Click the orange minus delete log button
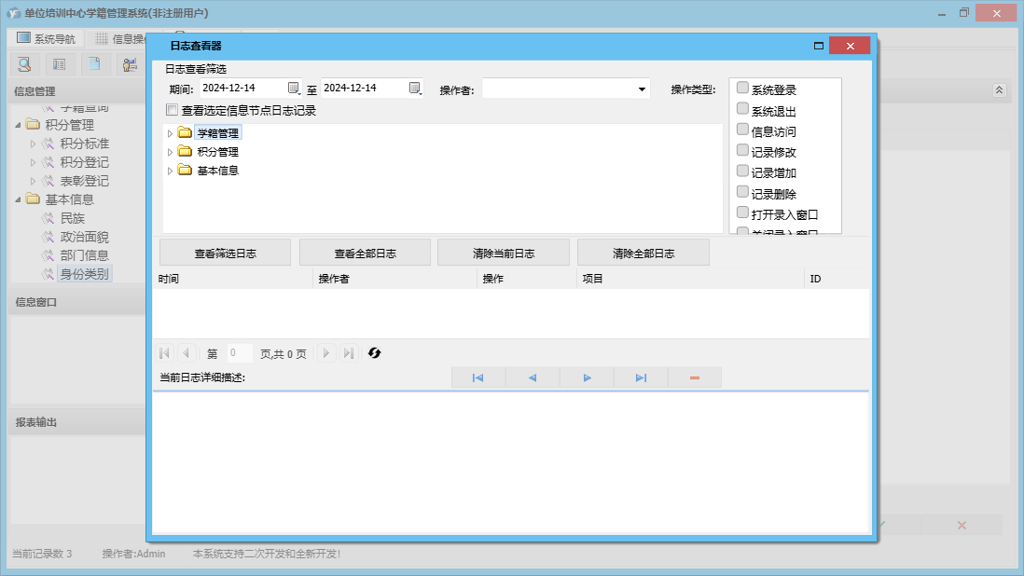This screenshot has height=576, width=1024. pyautogui.click(x=695, y=377)
